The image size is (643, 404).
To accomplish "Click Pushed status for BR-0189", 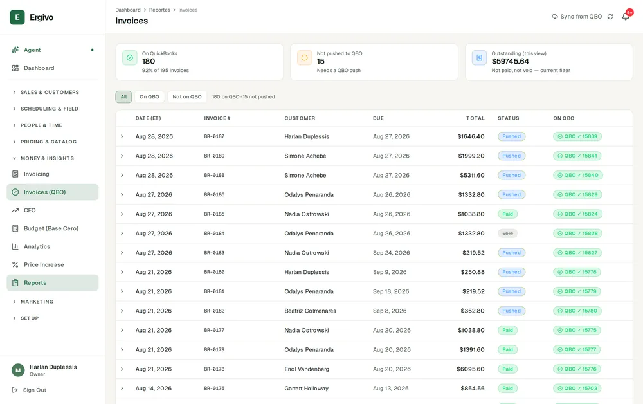I will click(x=511, y=156).
